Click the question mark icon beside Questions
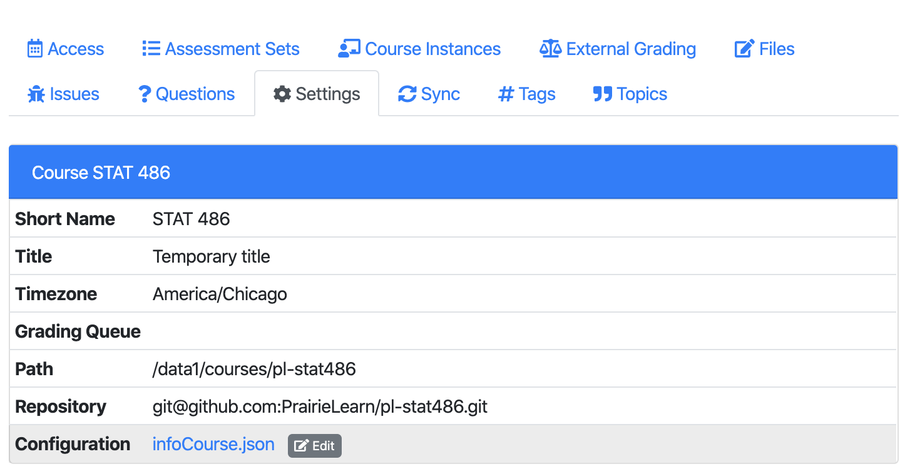This screenshot has height=474, width=910. (145, 93)
